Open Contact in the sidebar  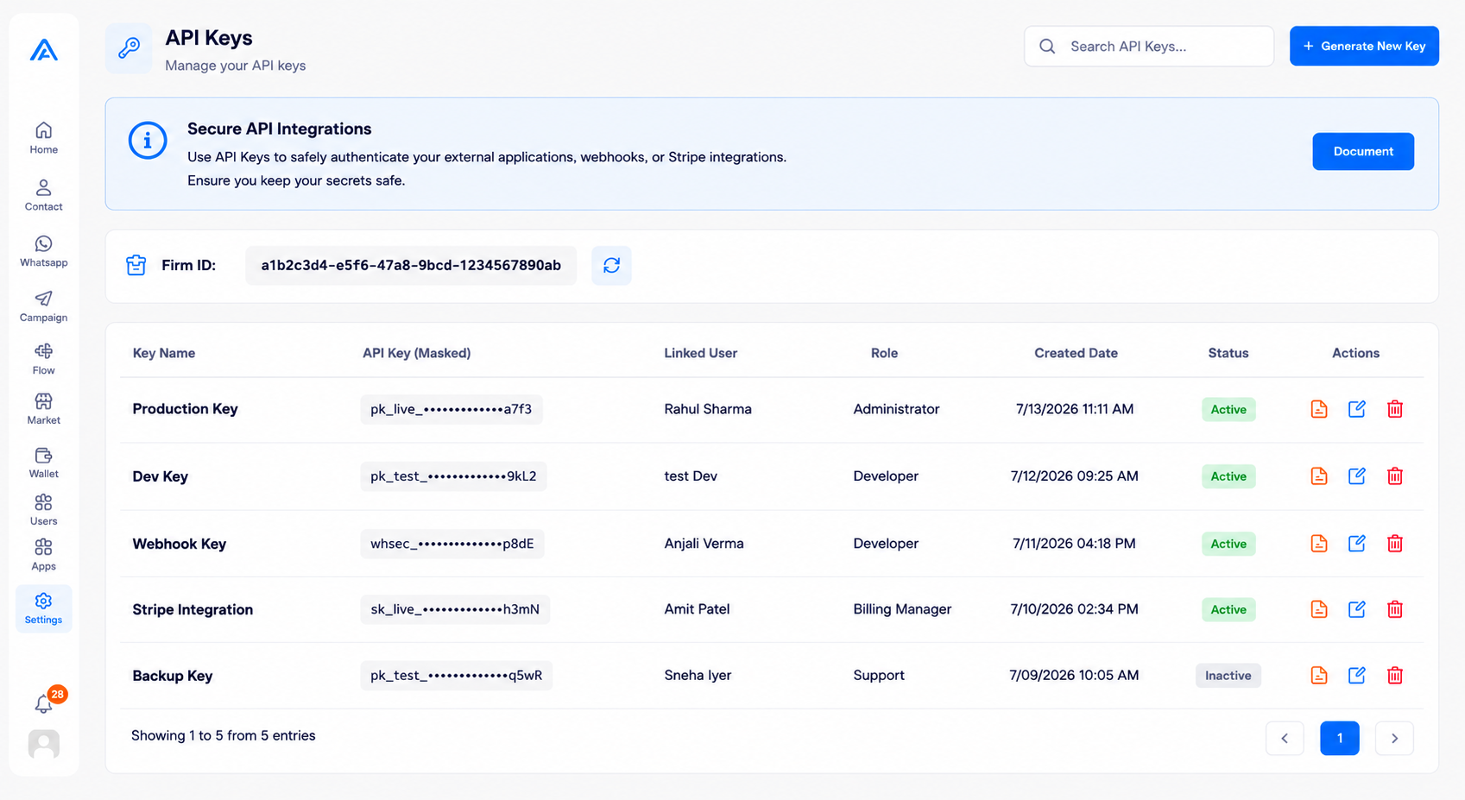pos(43,195)
